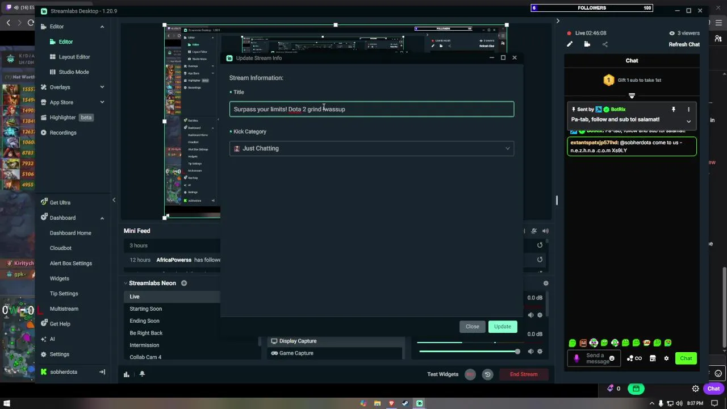Open the pinned message three-dot menu

(688, 110)
